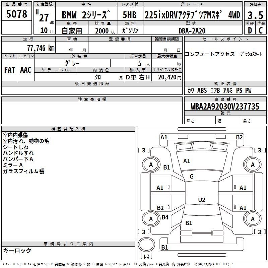Click the B4 mark on diagram

tap(165, 217)
